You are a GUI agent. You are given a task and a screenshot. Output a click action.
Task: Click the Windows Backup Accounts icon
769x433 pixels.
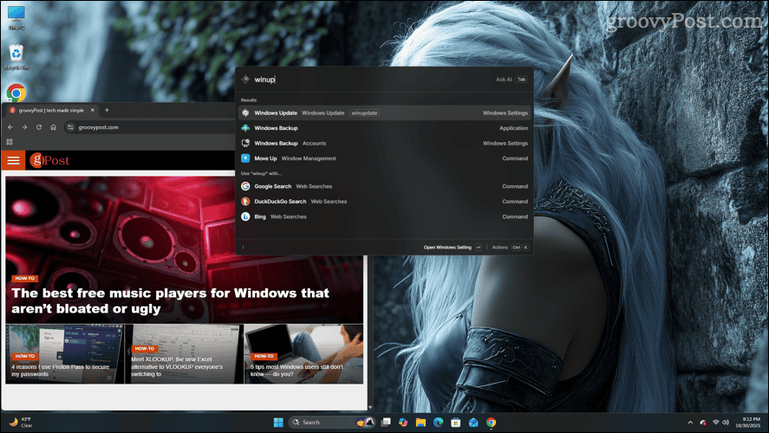pyautogui.click(x=245, y=143)
